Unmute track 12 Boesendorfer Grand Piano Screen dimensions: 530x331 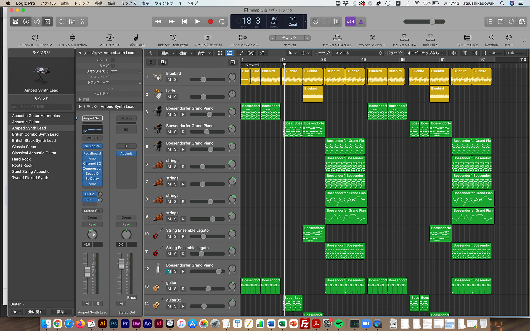(x=169, y=271)
